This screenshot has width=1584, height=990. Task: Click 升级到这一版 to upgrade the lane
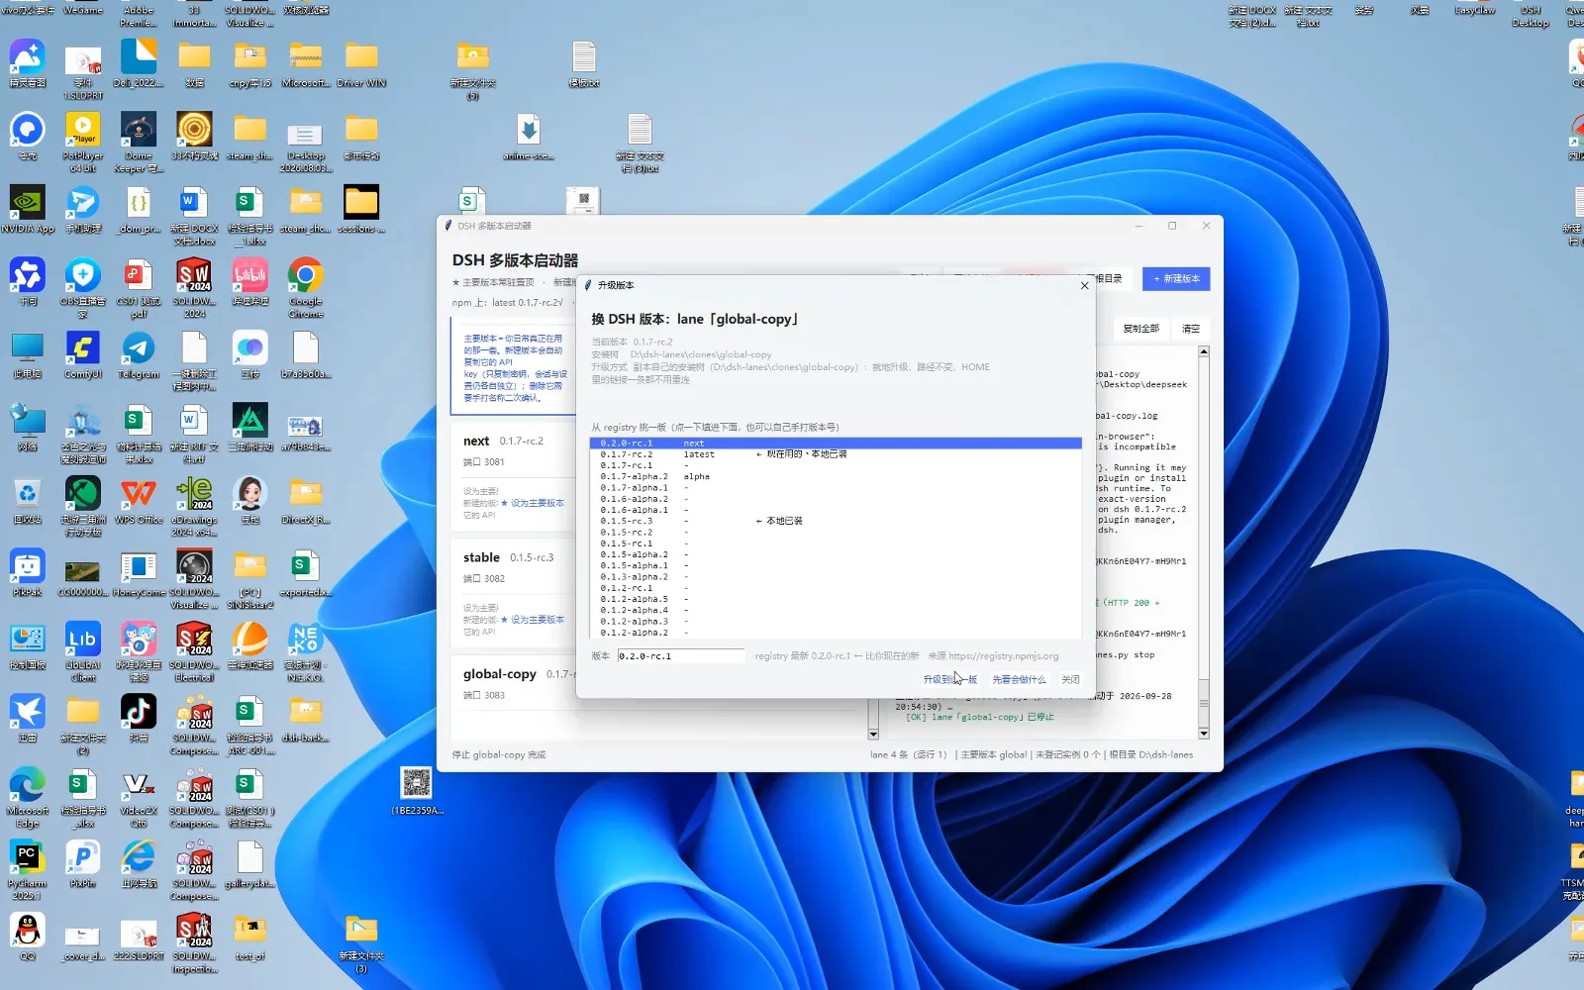point(949,680)
